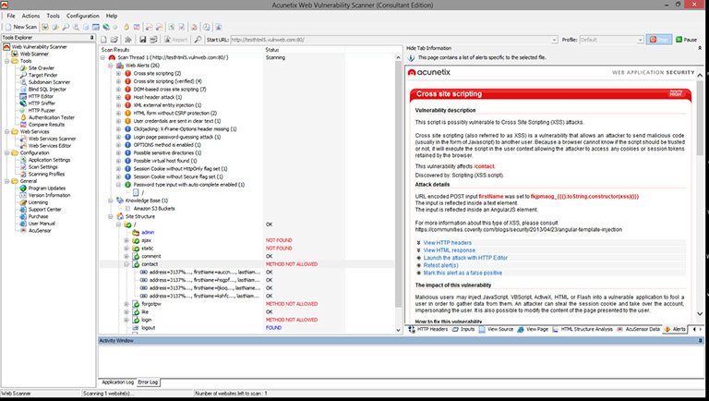
Task: Click the Report button
Action: tap(176, 40)
